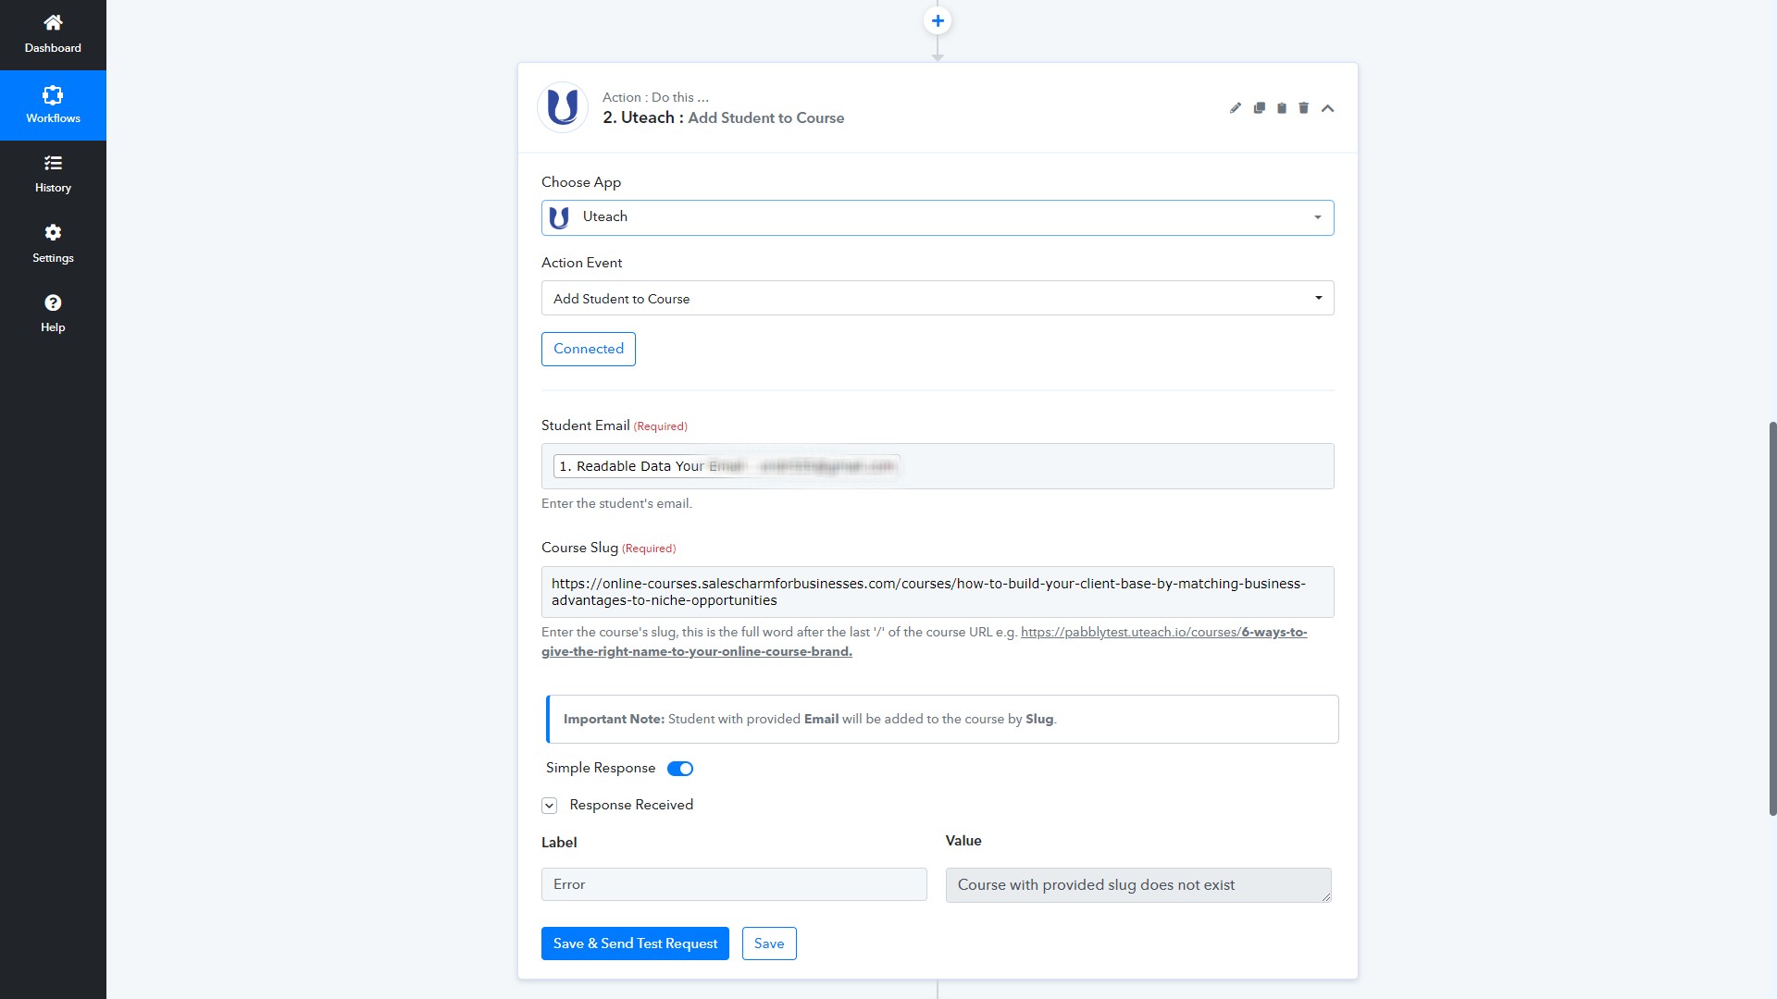Image resolution: width=1777 pixels, height=999 pixels.
Task: Click the page's vertical scrollbar
Action: click(x=1772, y=618)
